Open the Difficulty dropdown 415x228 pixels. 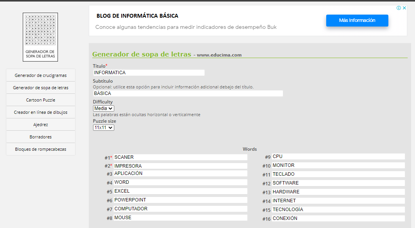pos(103,108)
